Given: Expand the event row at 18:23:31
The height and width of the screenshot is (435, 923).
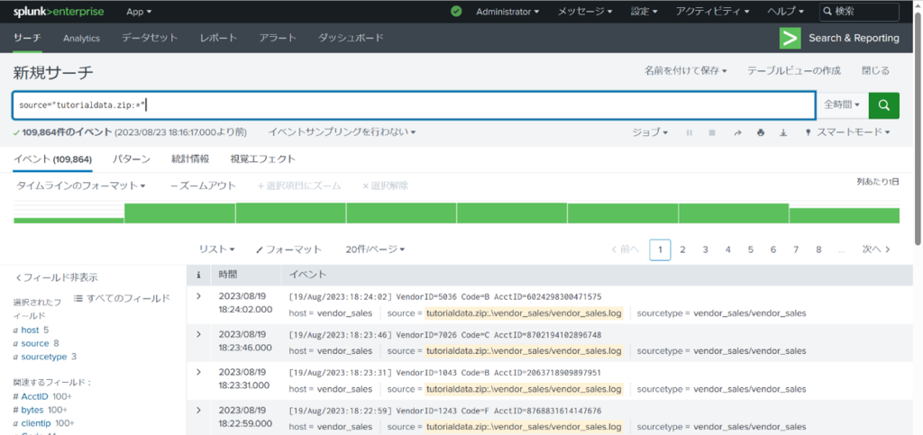Looking at the screenshot, I should coord(199,373).
